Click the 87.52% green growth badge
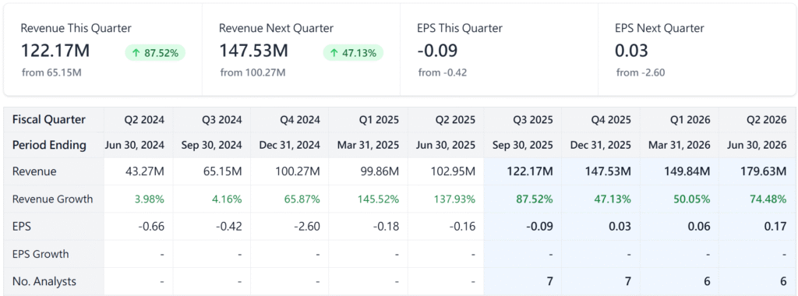The width and height of the screenshot is (798, 296). click(155, 53)
